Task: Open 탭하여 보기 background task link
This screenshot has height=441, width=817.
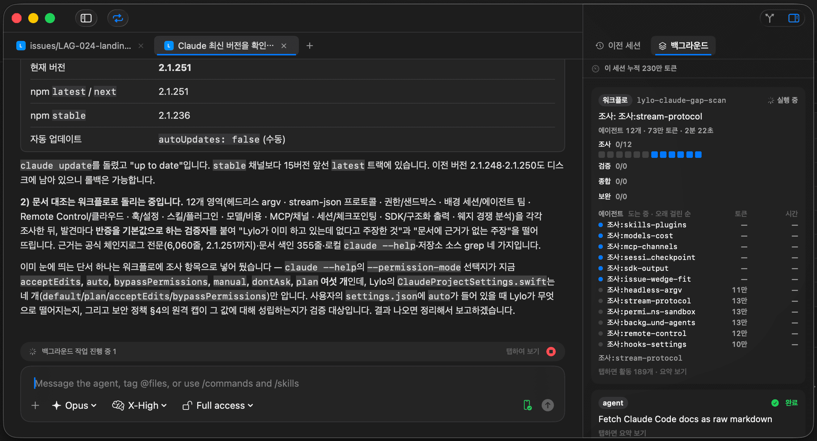Action: (x=522, y=352)
